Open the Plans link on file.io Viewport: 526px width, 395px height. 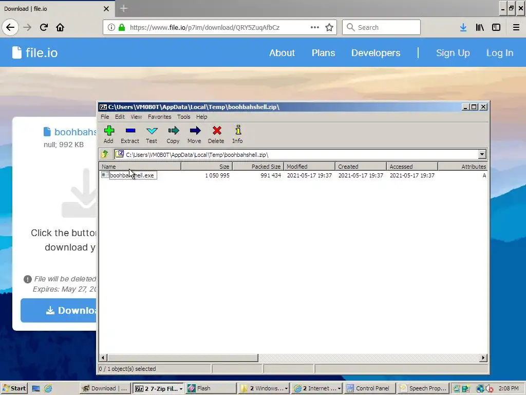(x=324, y=53)
